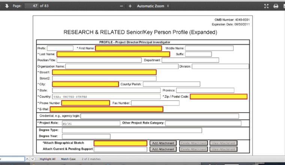285x165 pixels.
Task: Click the Last Name field
Action: (108, 54)
